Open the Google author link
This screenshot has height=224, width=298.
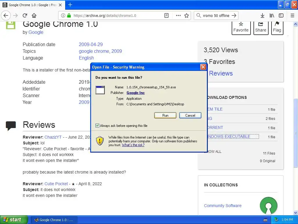click(36, 32)
